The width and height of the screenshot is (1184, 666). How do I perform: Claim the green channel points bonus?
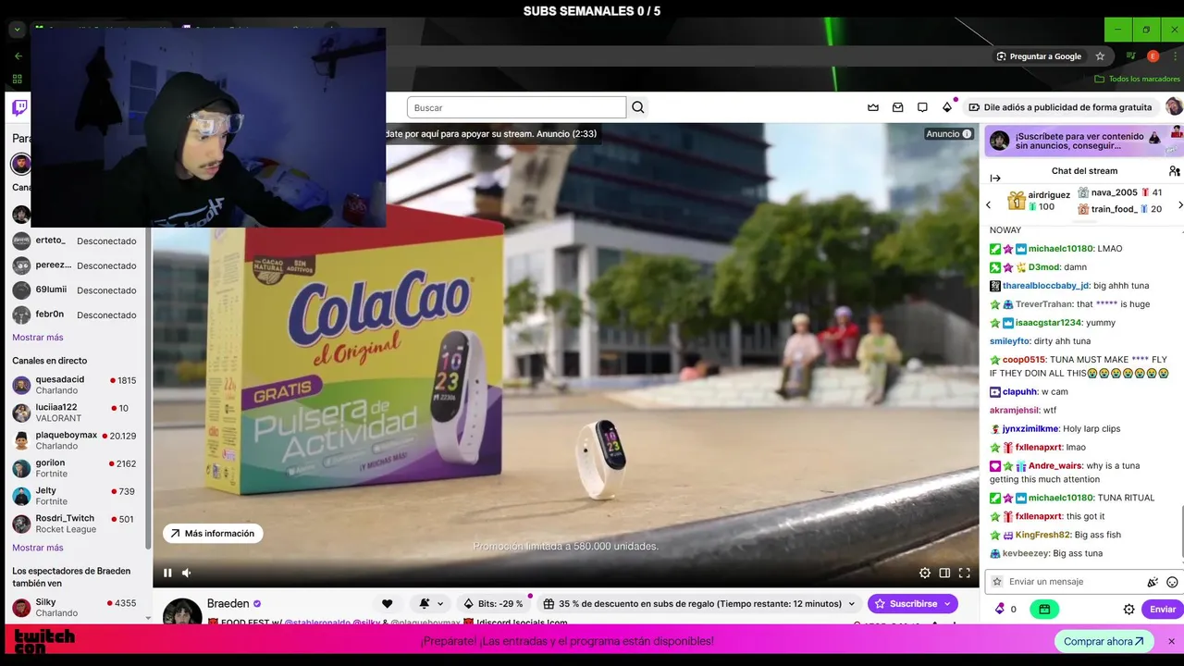[x=1044, y=609]
